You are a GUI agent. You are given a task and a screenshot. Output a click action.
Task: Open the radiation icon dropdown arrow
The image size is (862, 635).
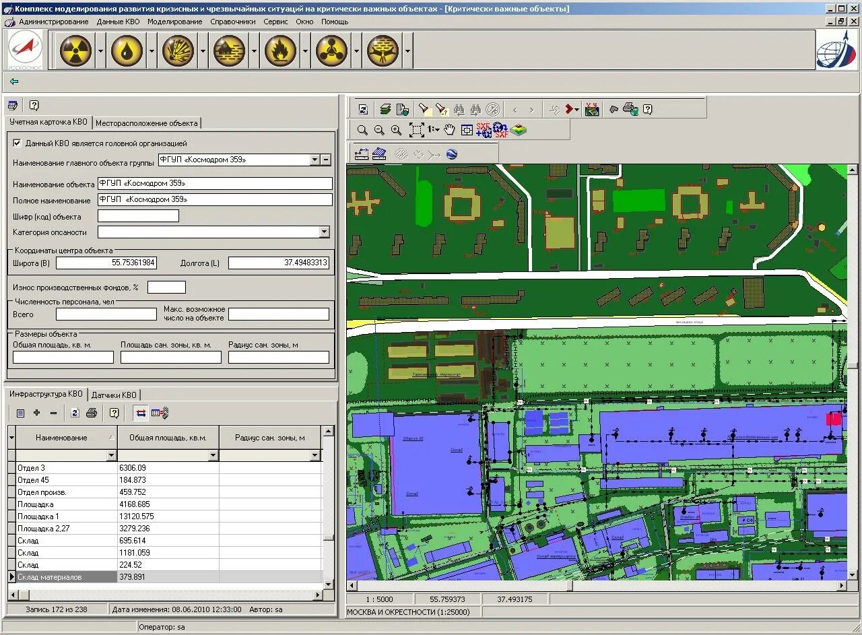coord(100,51)
